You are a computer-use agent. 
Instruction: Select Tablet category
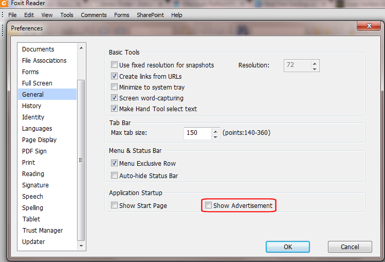(47, 219)
